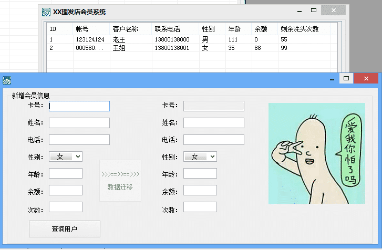Screen dimensions: 382x250
Task: Sort by the 帐号 column header
Action: pyautogui.click(x=82, y=29)
